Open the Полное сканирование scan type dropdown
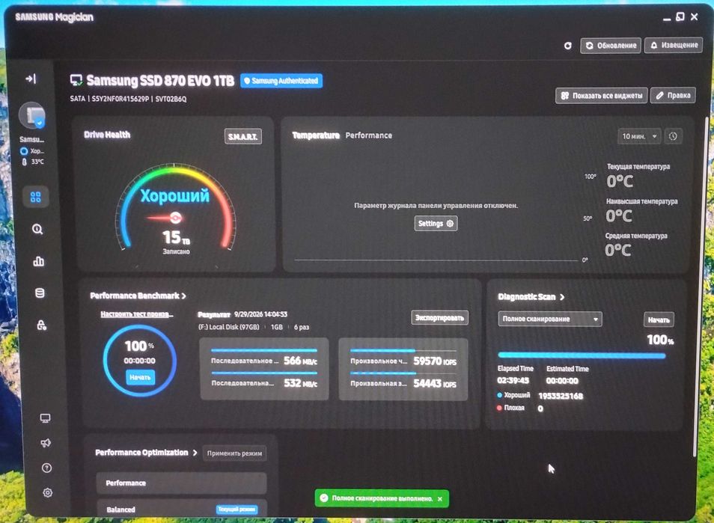The image size is (714, 523). coord(549,319)
